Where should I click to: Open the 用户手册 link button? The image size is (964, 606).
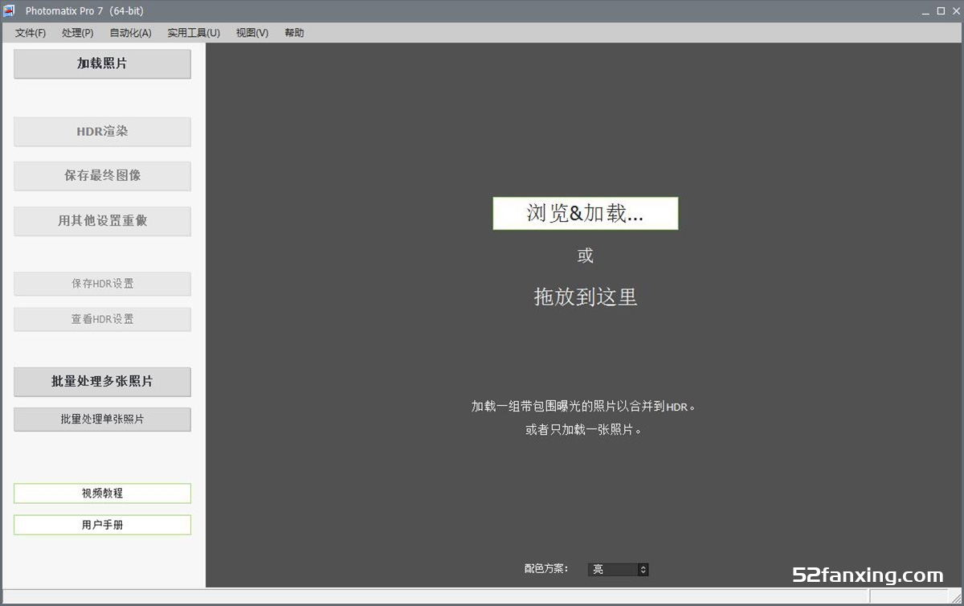pos(102,525)
